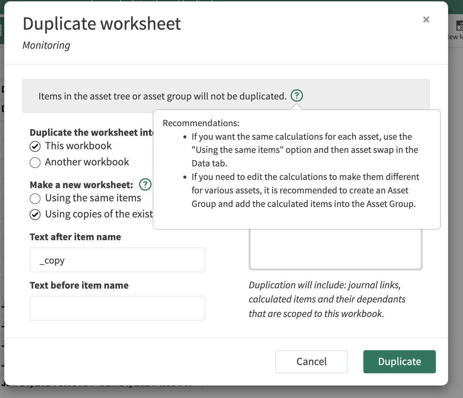Close the Duplicate worksheet dialog
This screenshot has height=398, width=463.
tap(426, 20)
